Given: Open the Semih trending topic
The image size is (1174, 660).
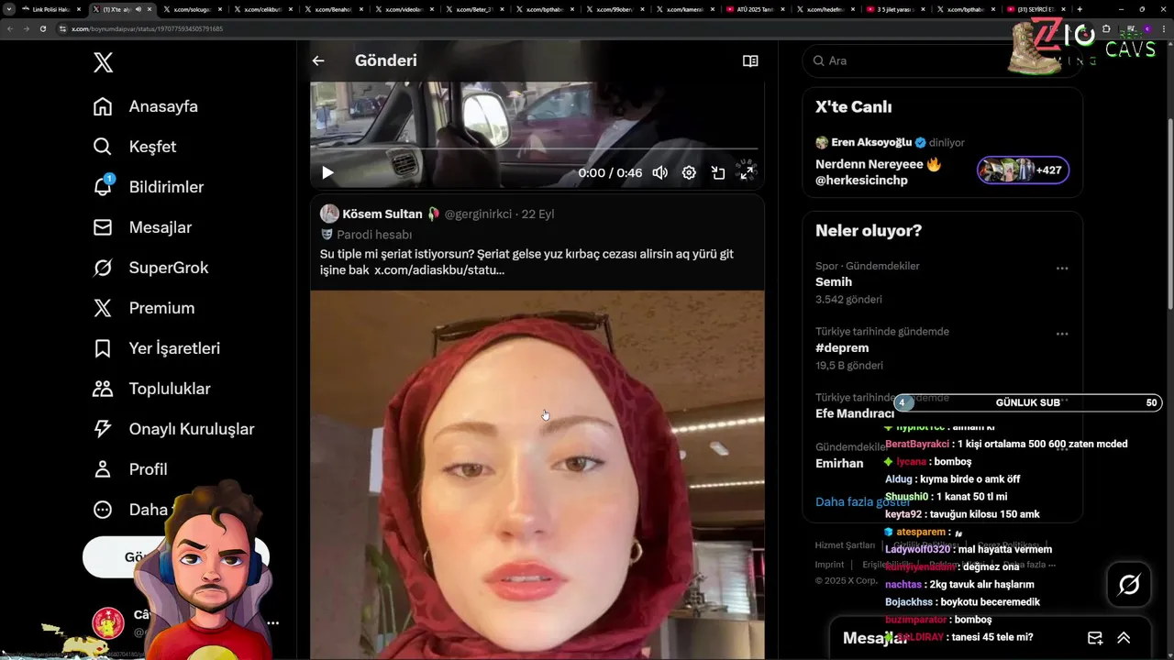Looking at the screenshot, I should 834,282.
